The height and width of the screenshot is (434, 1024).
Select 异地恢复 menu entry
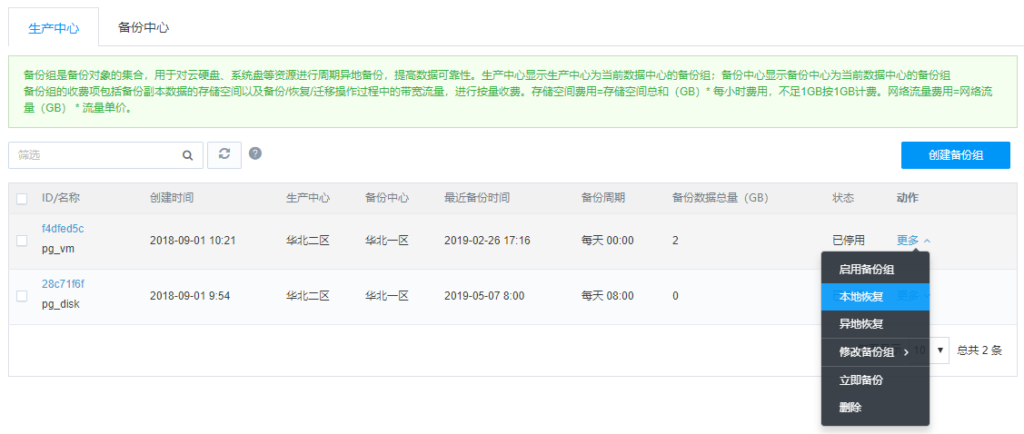click(x=875, y=324)
